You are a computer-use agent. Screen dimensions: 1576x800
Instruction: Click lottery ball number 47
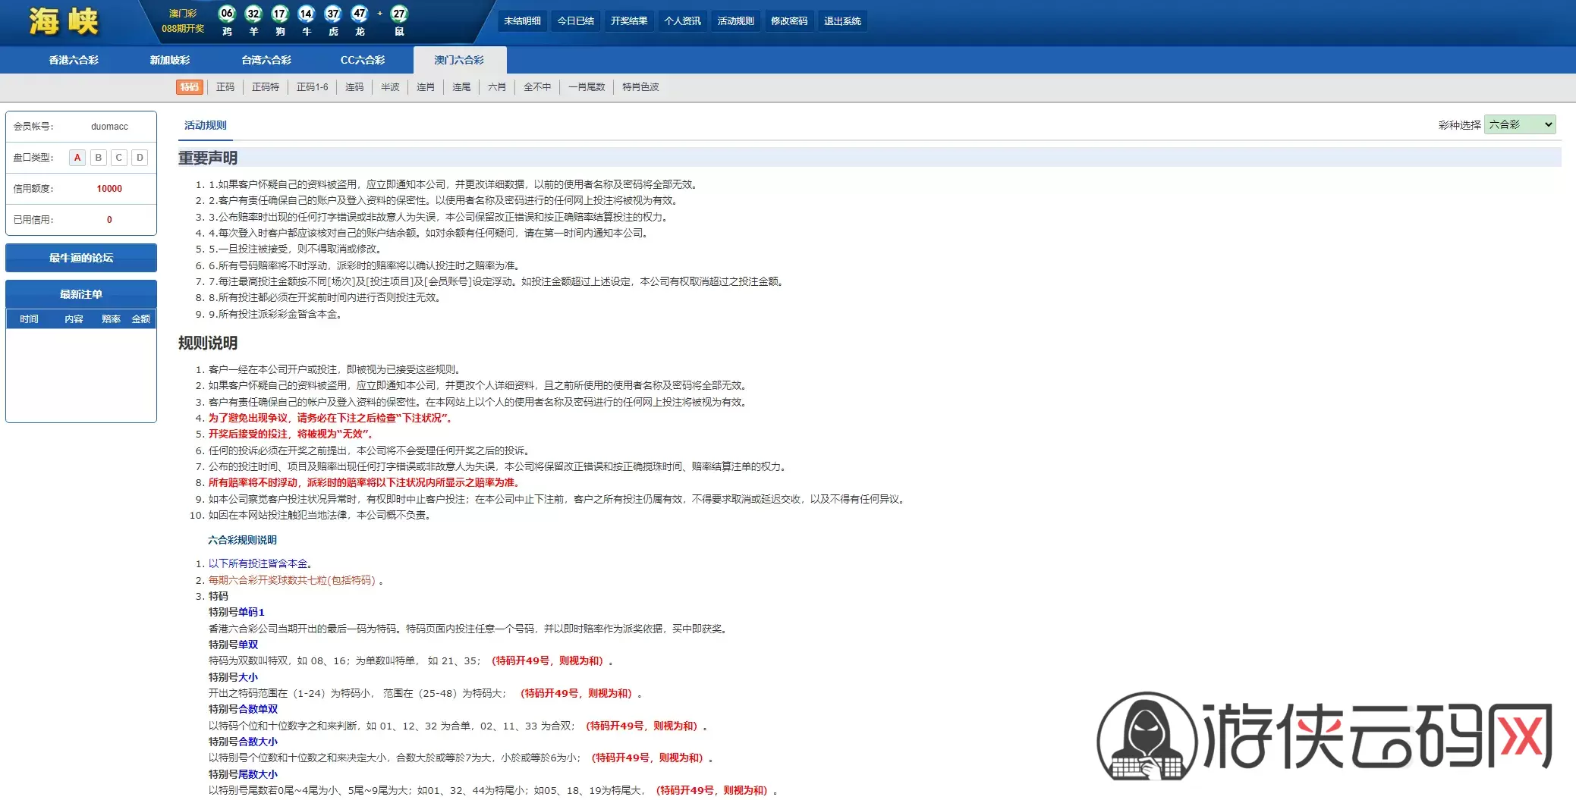point(360,14)
